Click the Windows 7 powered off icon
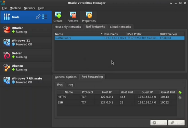Image resolution: width=188 pixels, height=128 pixels. [x=13, y=82]
